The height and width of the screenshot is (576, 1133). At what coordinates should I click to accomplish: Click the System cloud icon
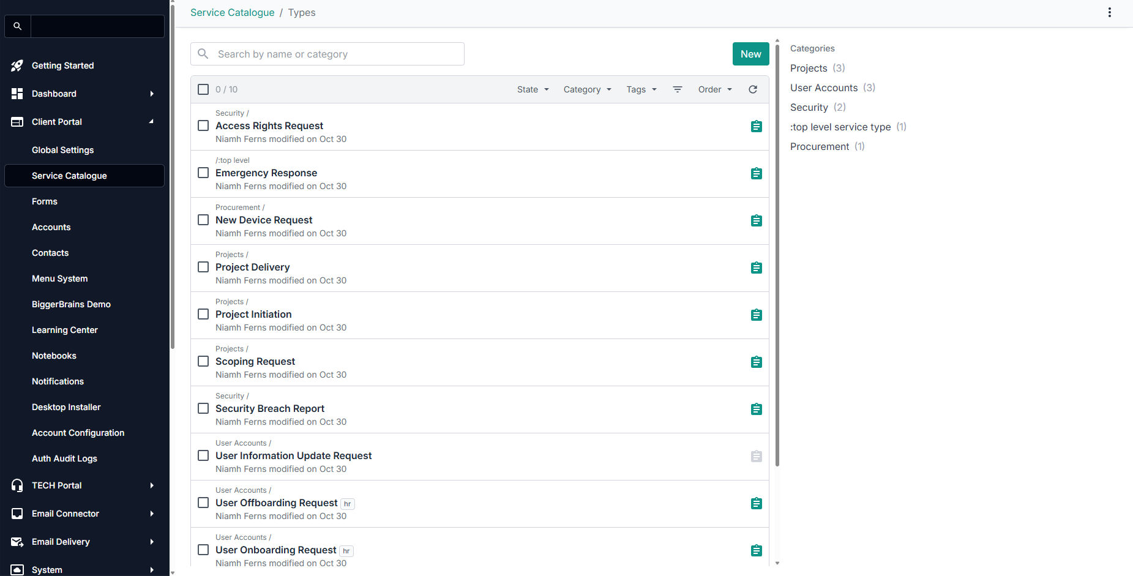(17, 570)
